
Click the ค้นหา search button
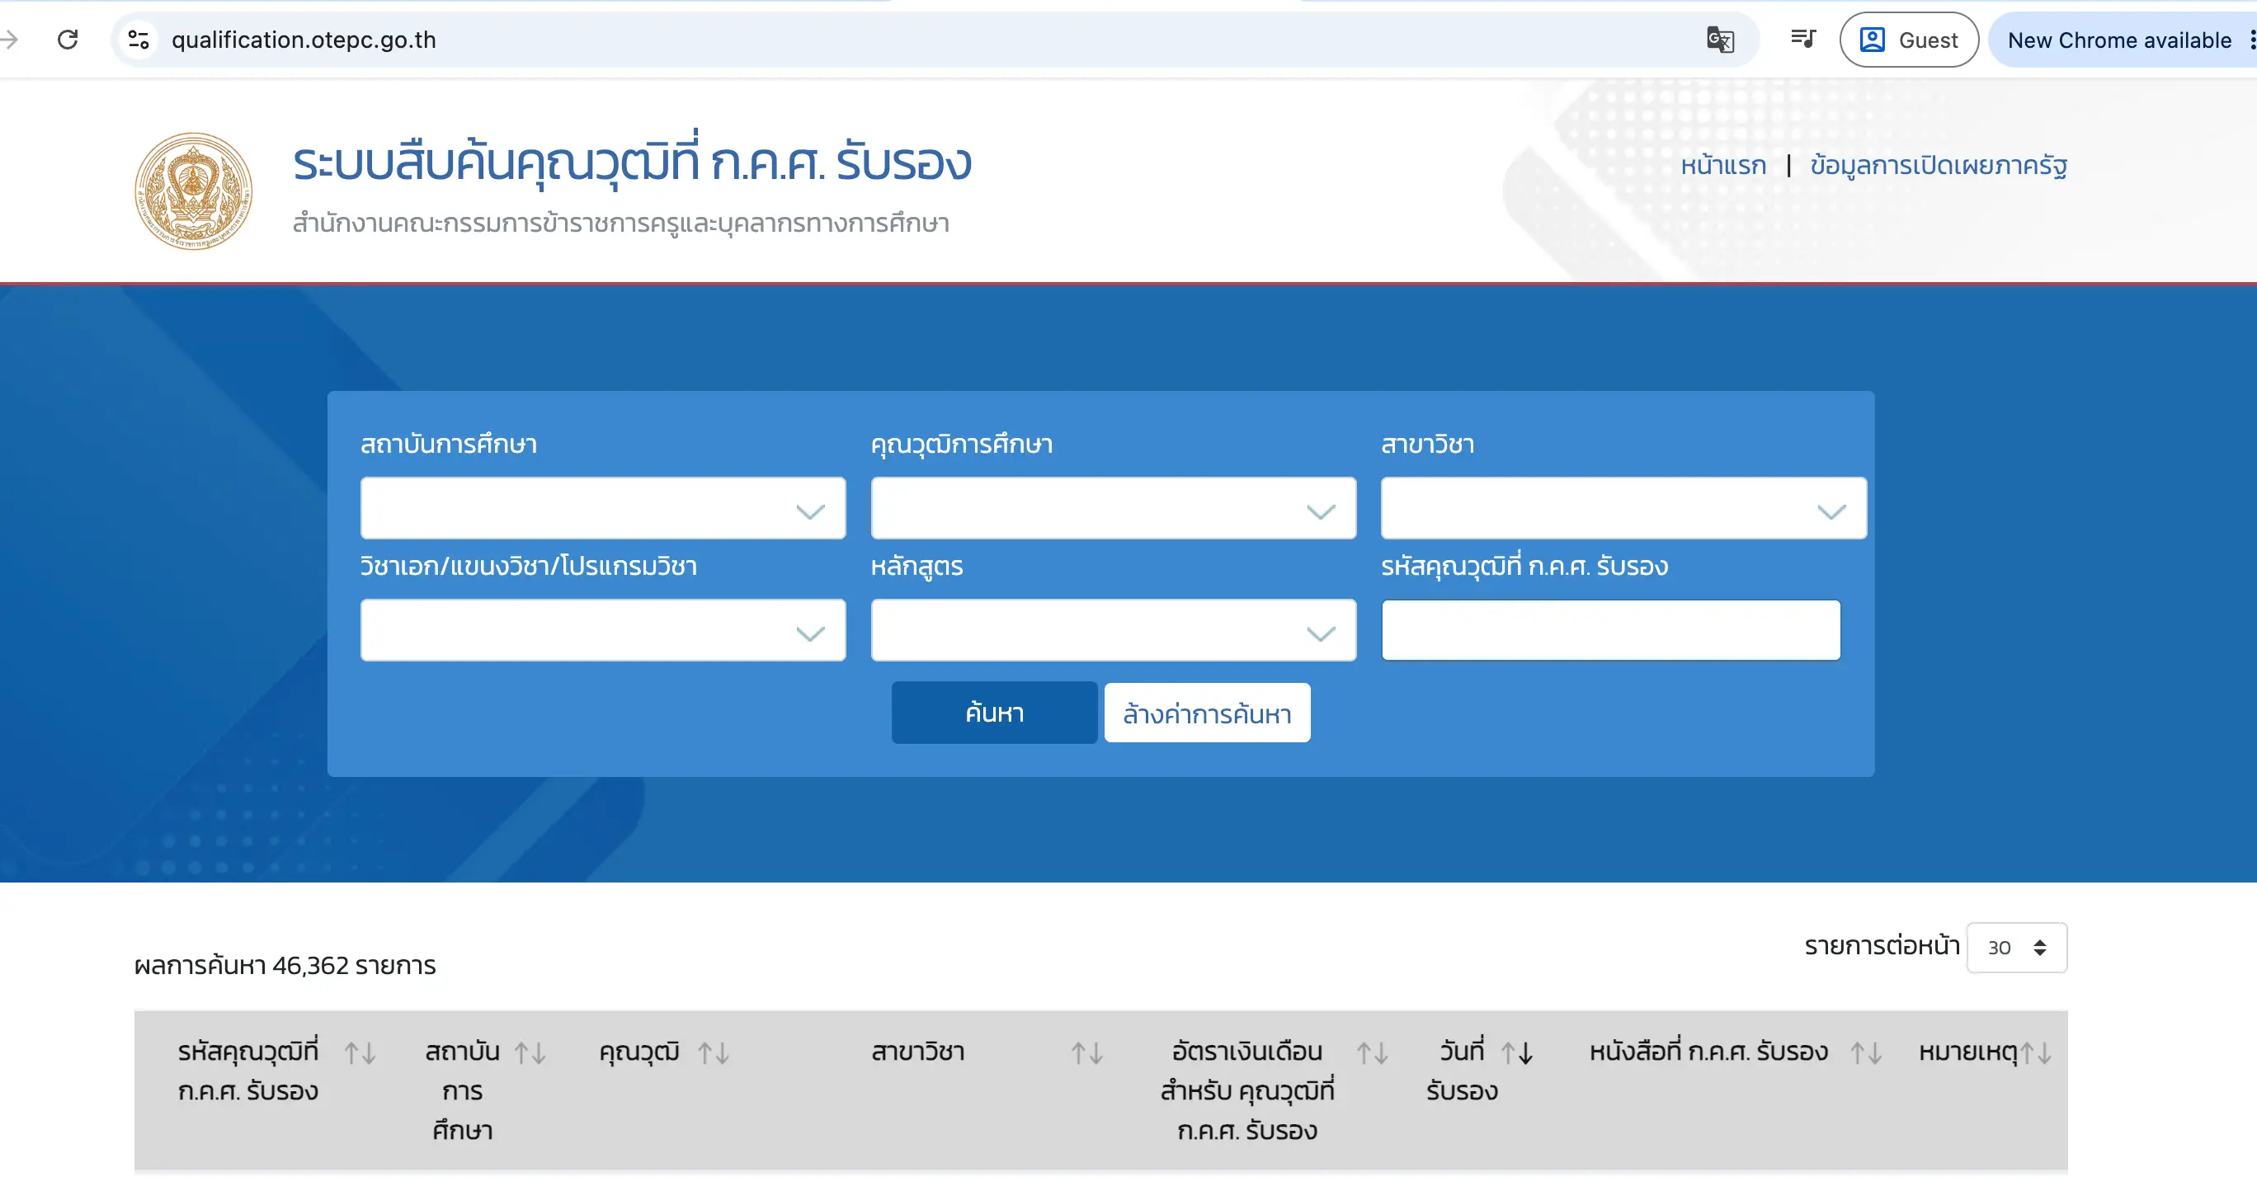(x=994, y=713)
